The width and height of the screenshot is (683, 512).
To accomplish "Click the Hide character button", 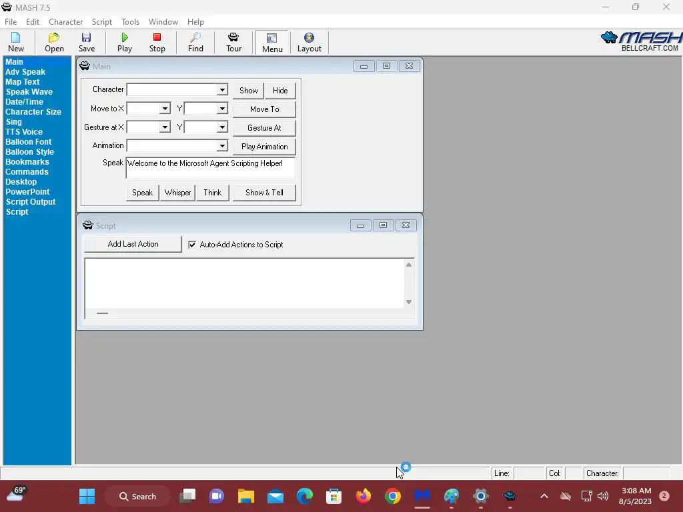I will coord(280,91).
